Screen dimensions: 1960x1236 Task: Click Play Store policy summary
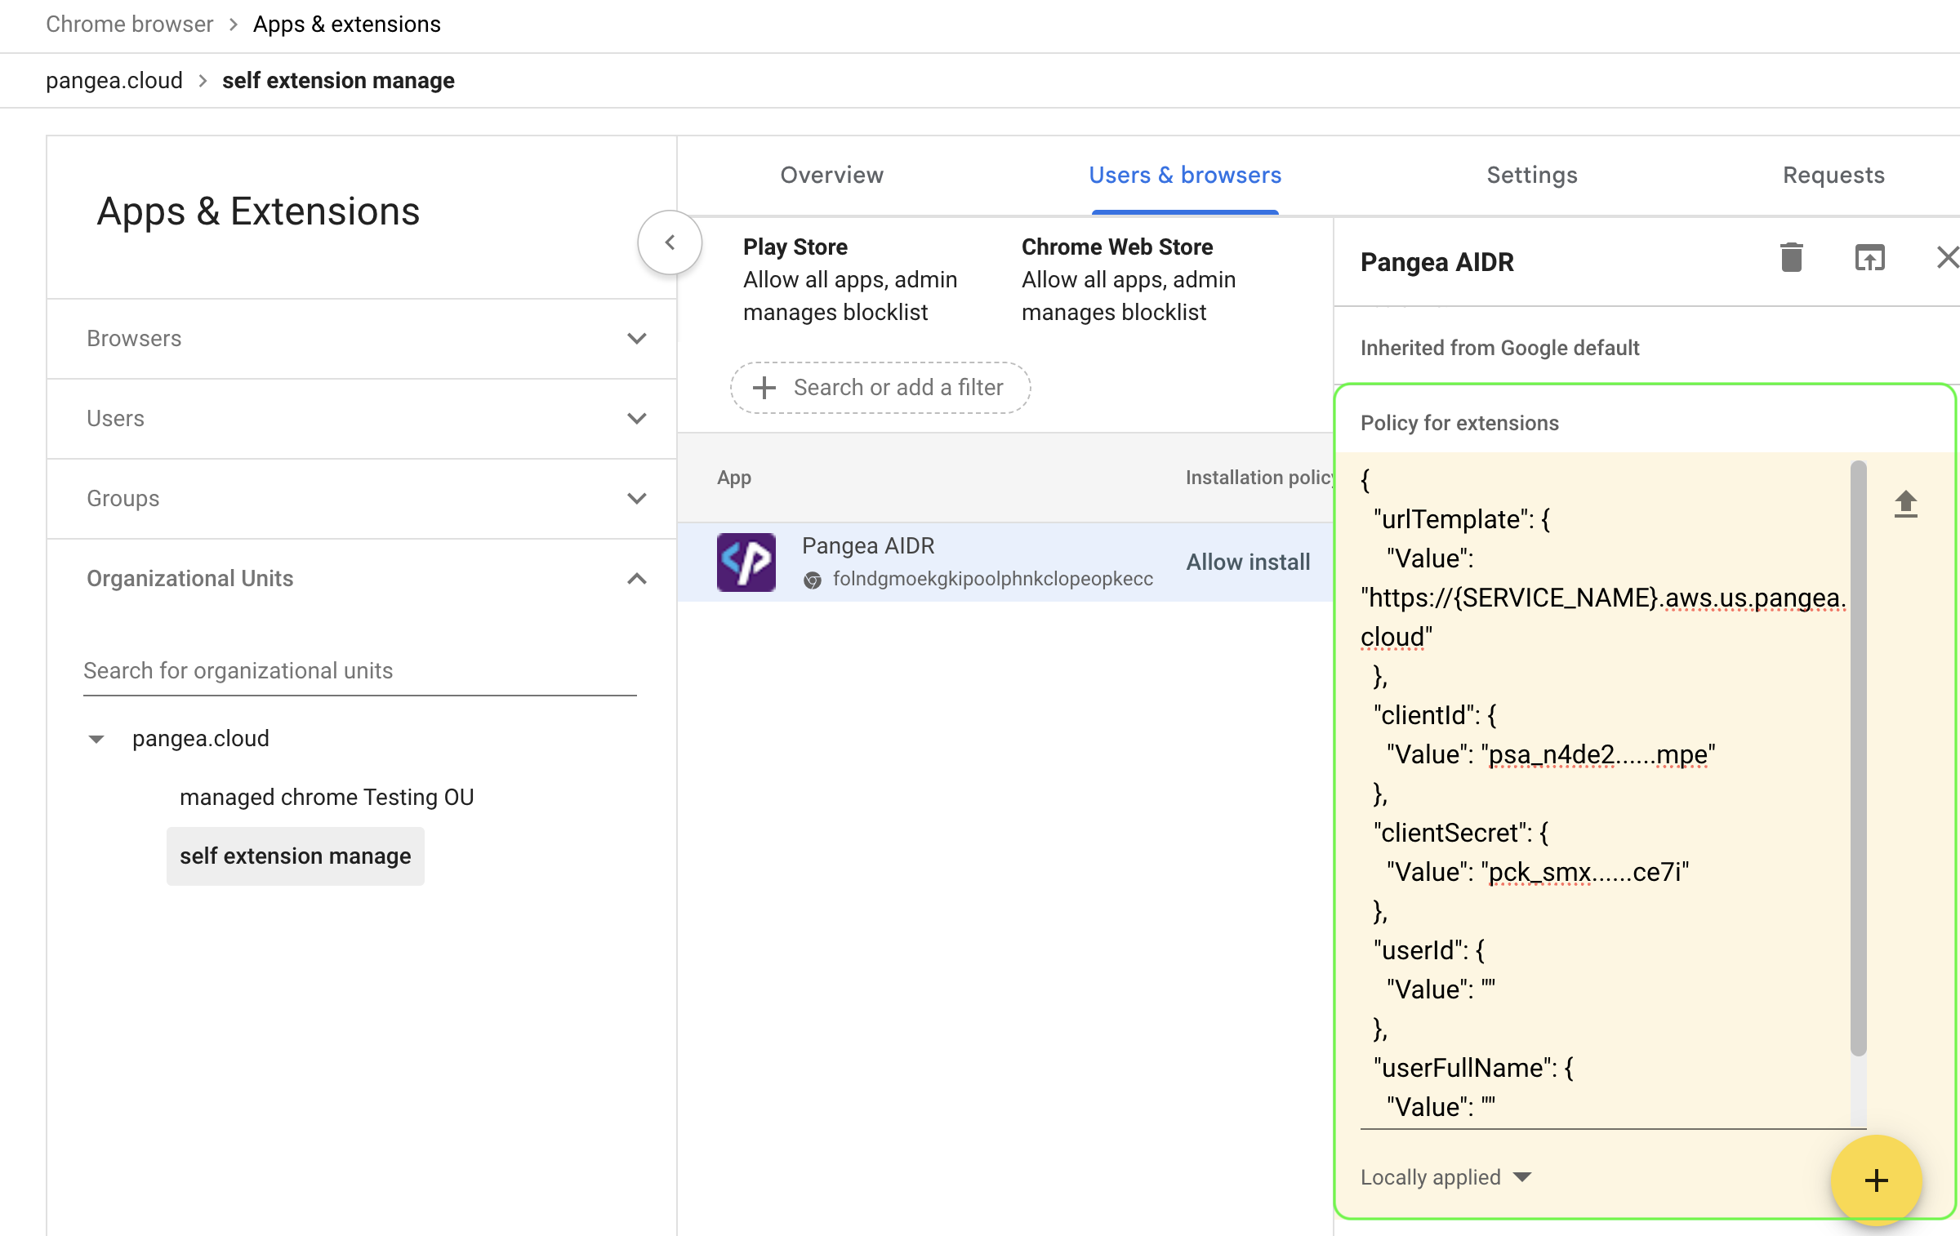(x=850, y=280)
